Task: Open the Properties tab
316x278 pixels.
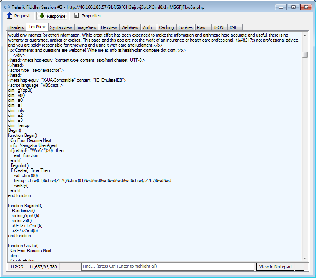Action: tap(87, 16)
